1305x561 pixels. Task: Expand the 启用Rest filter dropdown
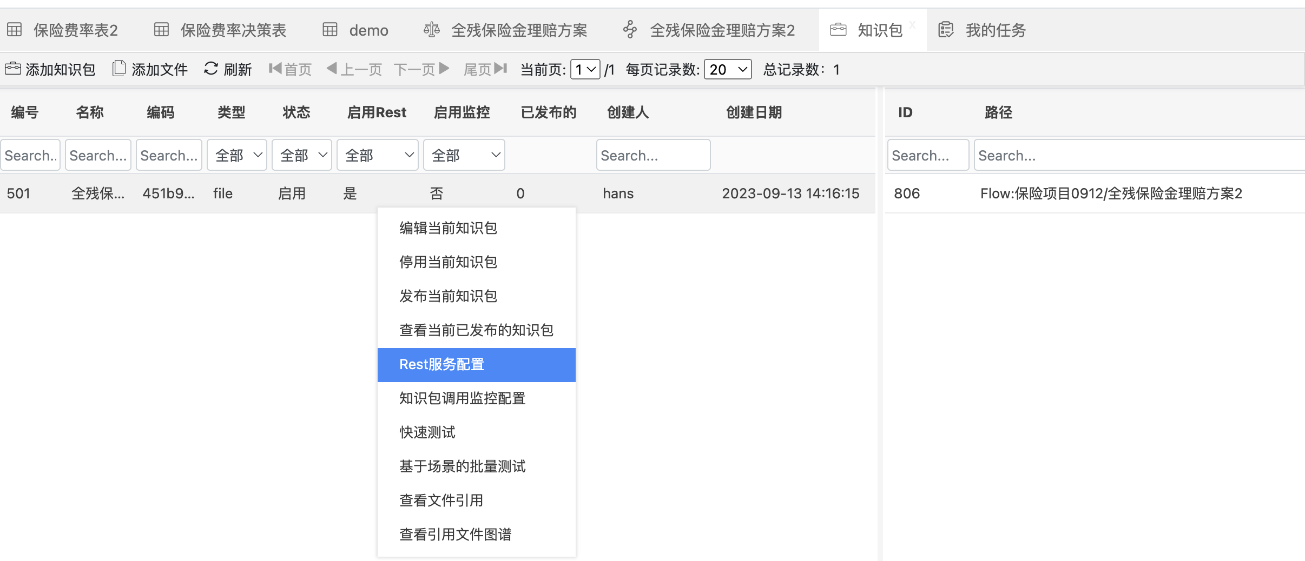point(377,156)
